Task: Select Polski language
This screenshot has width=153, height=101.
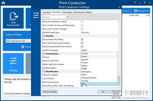Action: pos(99,75)
